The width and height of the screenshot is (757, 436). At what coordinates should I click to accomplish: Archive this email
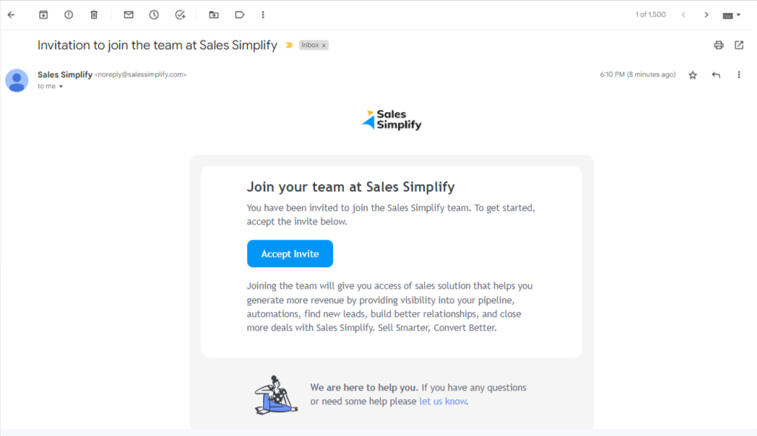[x=43, y=15]
